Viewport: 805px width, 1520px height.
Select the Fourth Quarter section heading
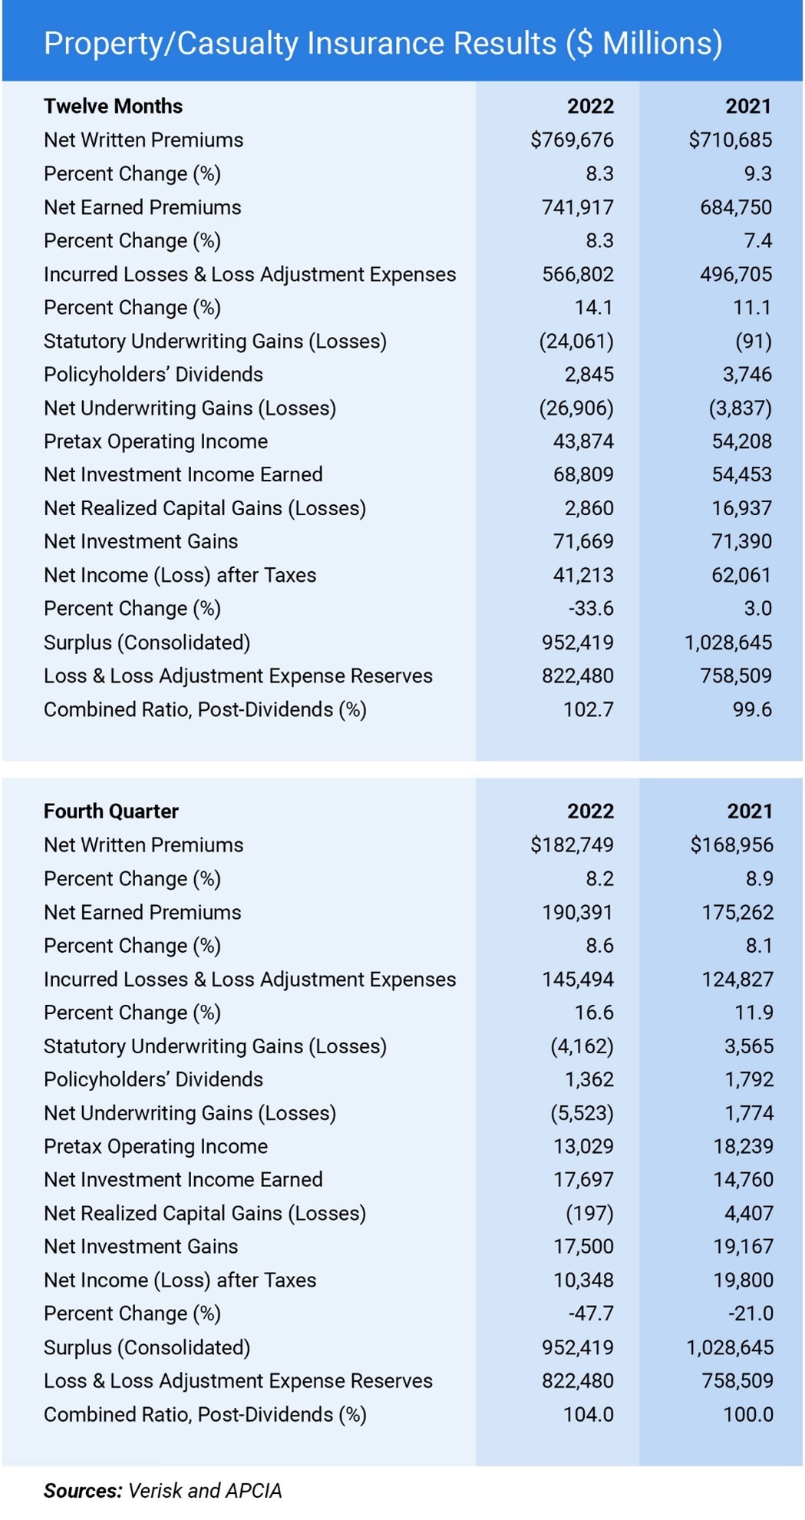coord(111,811)
